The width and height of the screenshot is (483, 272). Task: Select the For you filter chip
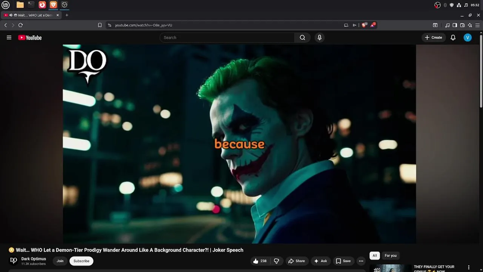[x=391, y=256]
